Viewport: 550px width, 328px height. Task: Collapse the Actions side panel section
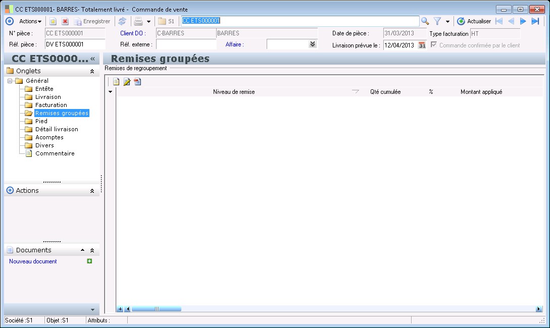(x=92, y=191)
